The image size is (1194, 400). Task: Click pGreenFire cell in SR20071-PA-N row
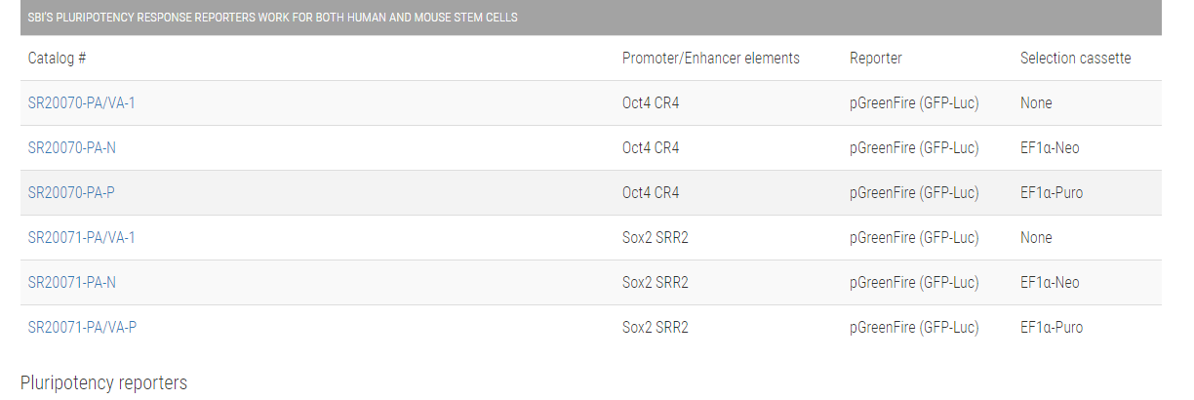[x=913, y=282]
